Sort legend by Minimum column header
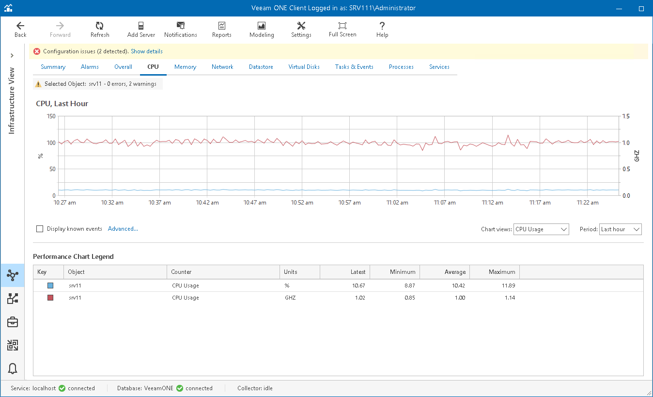Image resolution: width=653 pixels, height=397 pixels. coord(395,272)
